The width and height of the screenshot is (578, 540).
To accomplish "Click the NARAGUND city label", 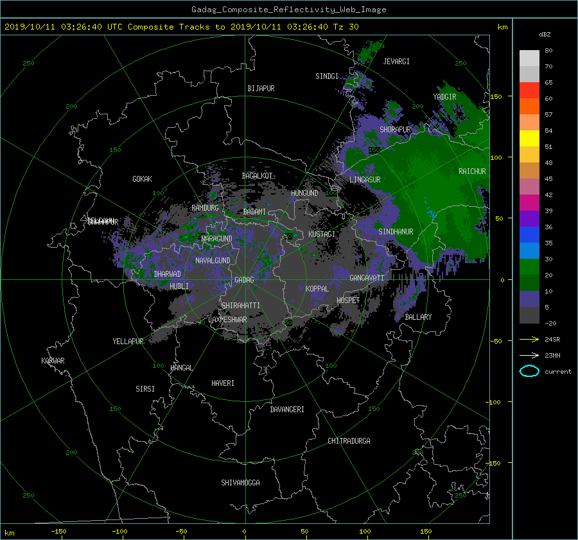I will [217, 239].
